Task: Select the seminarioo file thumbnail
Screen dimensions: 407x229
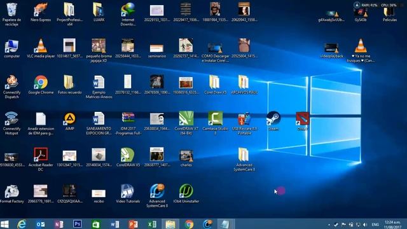Action: pyautogui.click(x=157, y=48)
